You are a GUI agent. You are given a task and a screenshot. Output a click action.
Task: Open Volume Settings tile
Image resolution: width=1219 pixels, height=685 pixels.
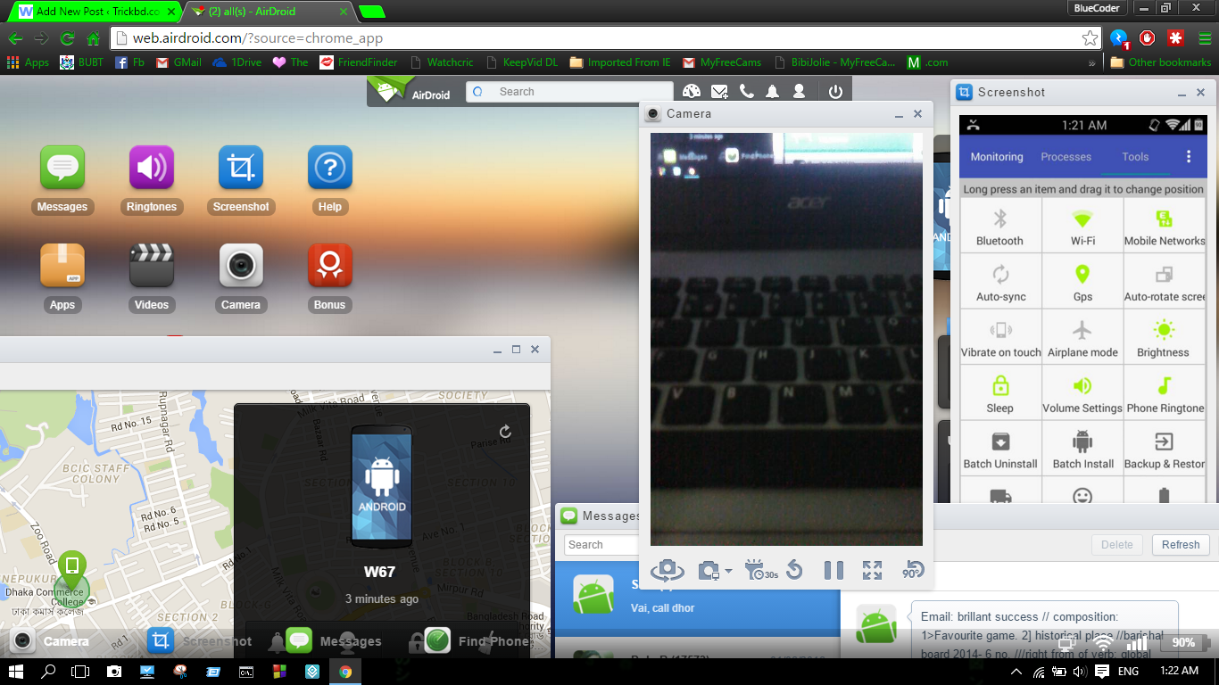click(1082, 393)
